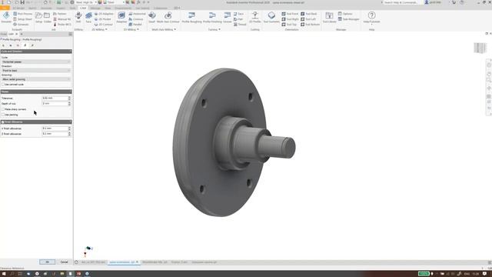Select the 2D Profile cutting tool
Screen dimensions: 492x277
click(x=254, y=17)
